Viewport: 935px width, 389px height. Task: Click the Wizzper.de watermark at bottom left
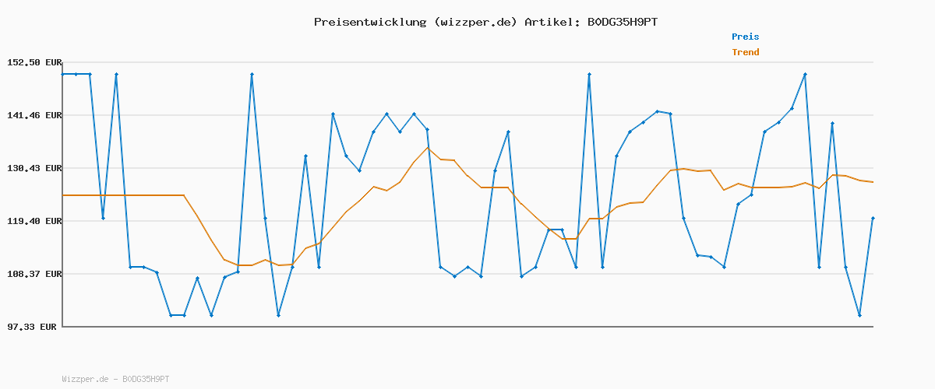85,379
